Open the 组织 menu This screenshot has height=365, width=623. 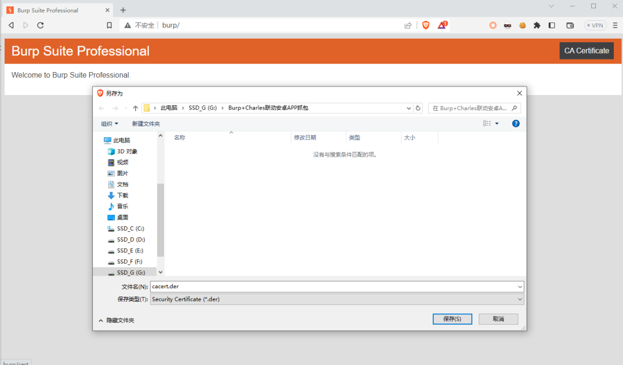click(110, 124)
